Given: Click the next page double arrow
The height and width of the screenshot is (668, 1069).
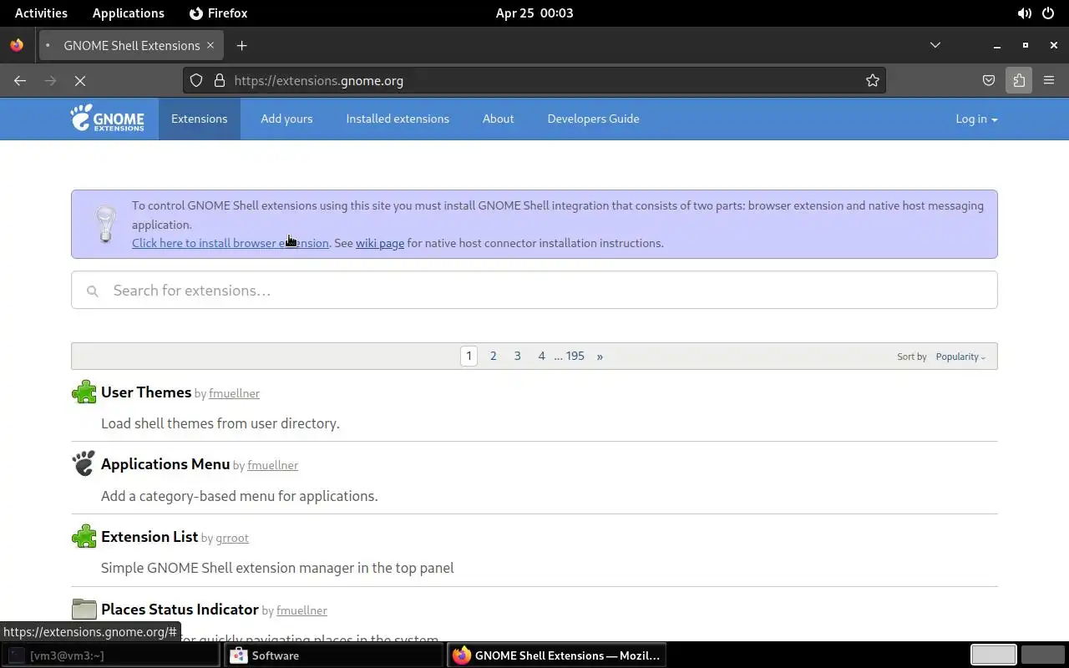Looking at the screenshot, I should (x=600, y=356).
